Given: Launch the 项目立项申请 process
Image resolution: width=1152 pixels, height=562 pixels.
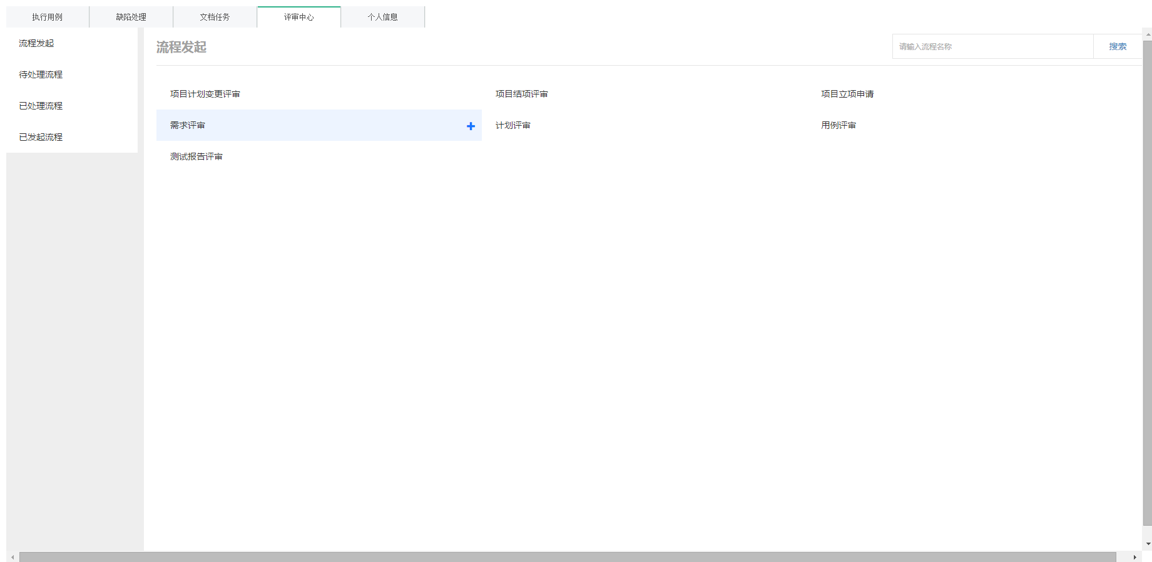Looking at the screenshot, I should [847, 94].
